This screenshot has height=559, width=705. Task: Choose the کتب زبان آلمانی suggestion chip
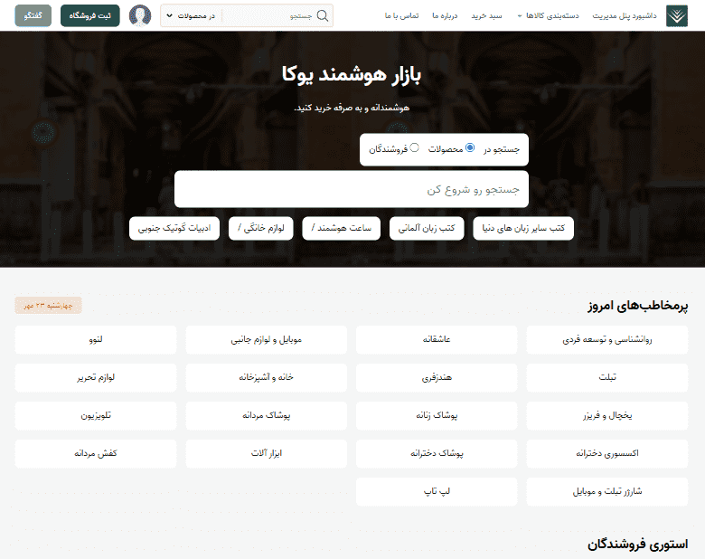click(428, 229)
